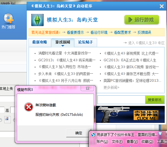
Task: Open the 文件(F) menu
Action: (117, 142)
